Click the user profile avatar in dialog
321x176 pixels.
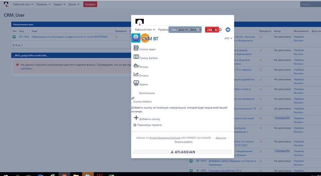(228, 30)
